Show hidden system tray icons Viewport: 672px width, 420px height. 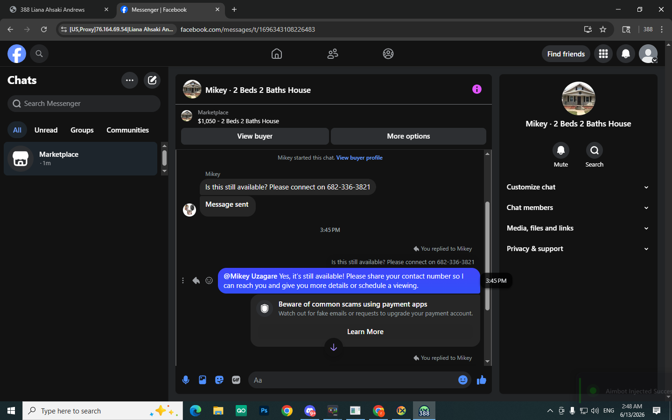(x=550, y=411)
